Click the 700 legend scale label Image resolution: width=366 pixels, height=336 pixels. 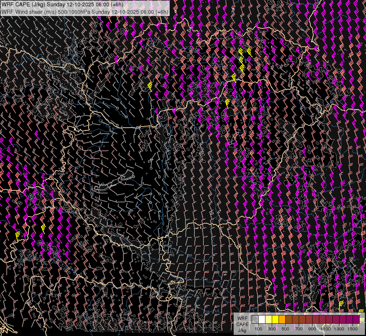click(299, 329)
